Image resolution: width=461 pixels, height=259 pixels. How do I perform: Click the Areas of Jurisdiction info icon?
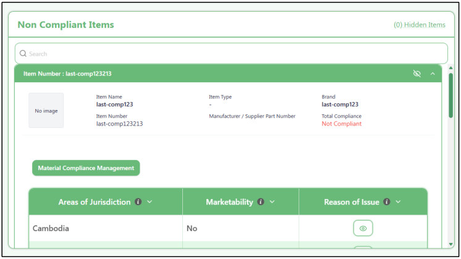coord(138,202)
